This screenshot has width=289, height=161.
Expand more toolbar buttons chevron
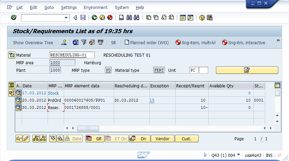278,41
